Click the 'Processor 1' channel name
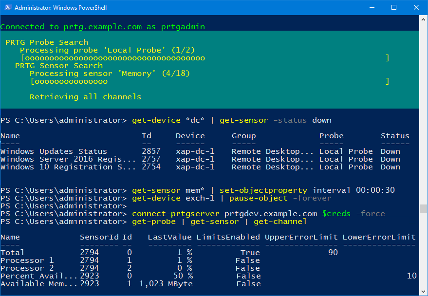 pyautogui.click(x=27, y=260)
